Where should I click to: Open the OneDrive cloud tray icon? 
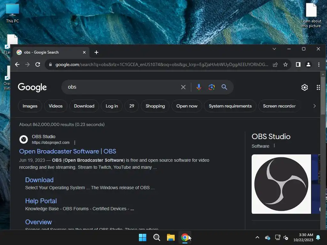(267, 237)
